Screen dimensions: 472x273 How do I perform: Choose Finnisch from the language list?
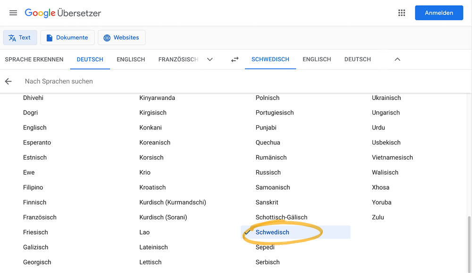coord(34,202)
